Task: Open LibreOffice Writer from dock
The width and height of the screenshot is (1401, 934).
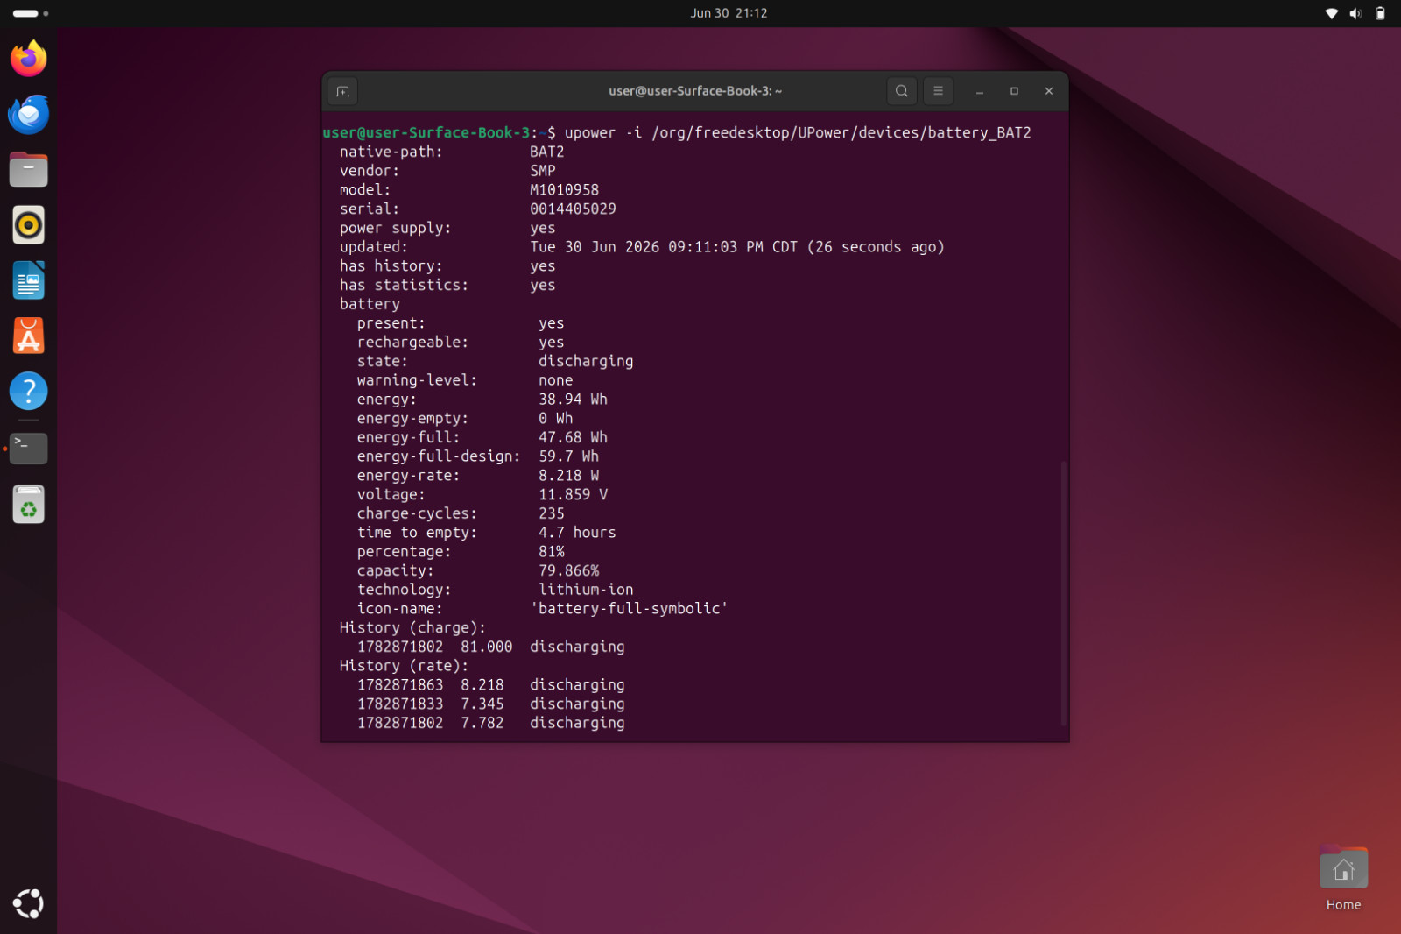Action: coord(29,280)
